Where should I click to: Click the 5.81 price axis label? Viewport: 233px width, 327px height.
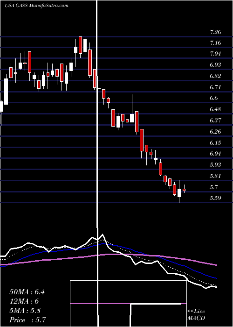point(215,176)
